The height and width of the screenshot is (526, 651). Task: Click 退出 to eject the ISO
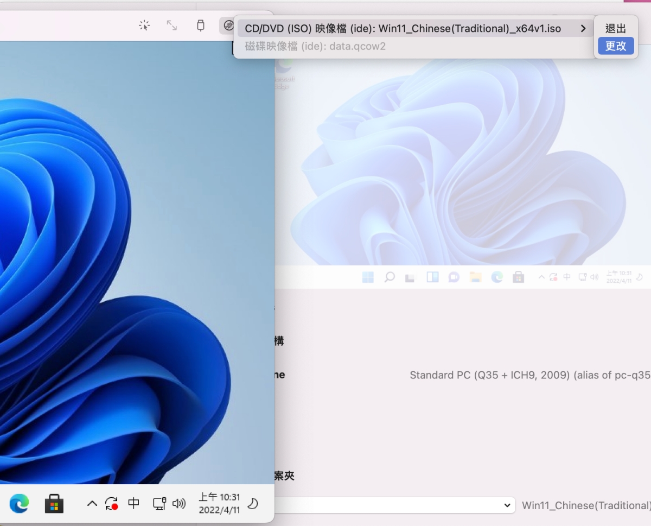click(616, 29)
